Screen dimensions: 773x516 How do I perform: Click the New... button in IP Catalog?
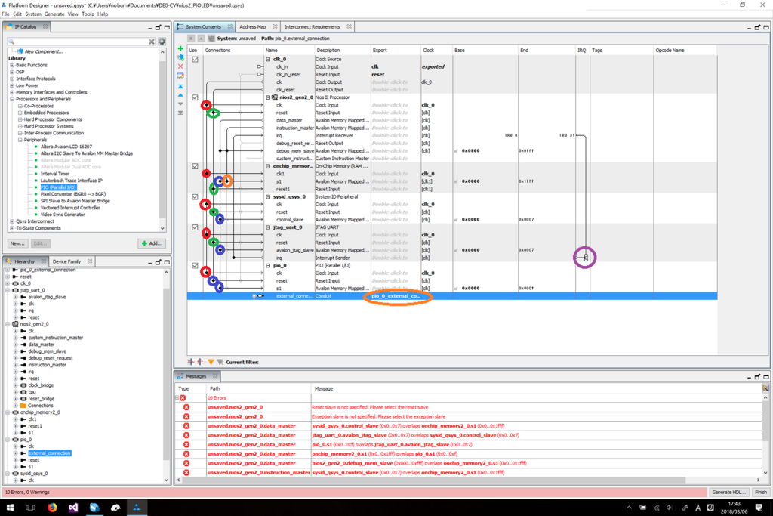tap(17, 244)
